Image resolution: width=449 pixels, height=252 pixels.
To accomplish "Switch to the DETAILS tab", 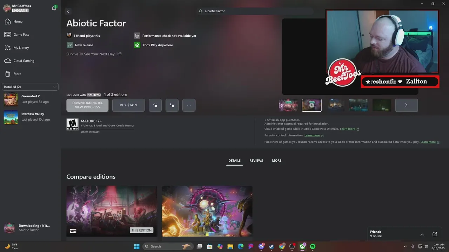I will pyautogui.click(x=235, y=161).
